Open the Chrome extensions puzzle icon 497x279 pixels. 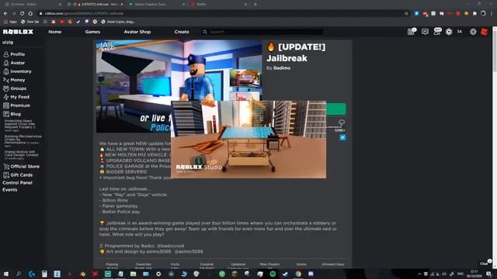tap(474, 14)
